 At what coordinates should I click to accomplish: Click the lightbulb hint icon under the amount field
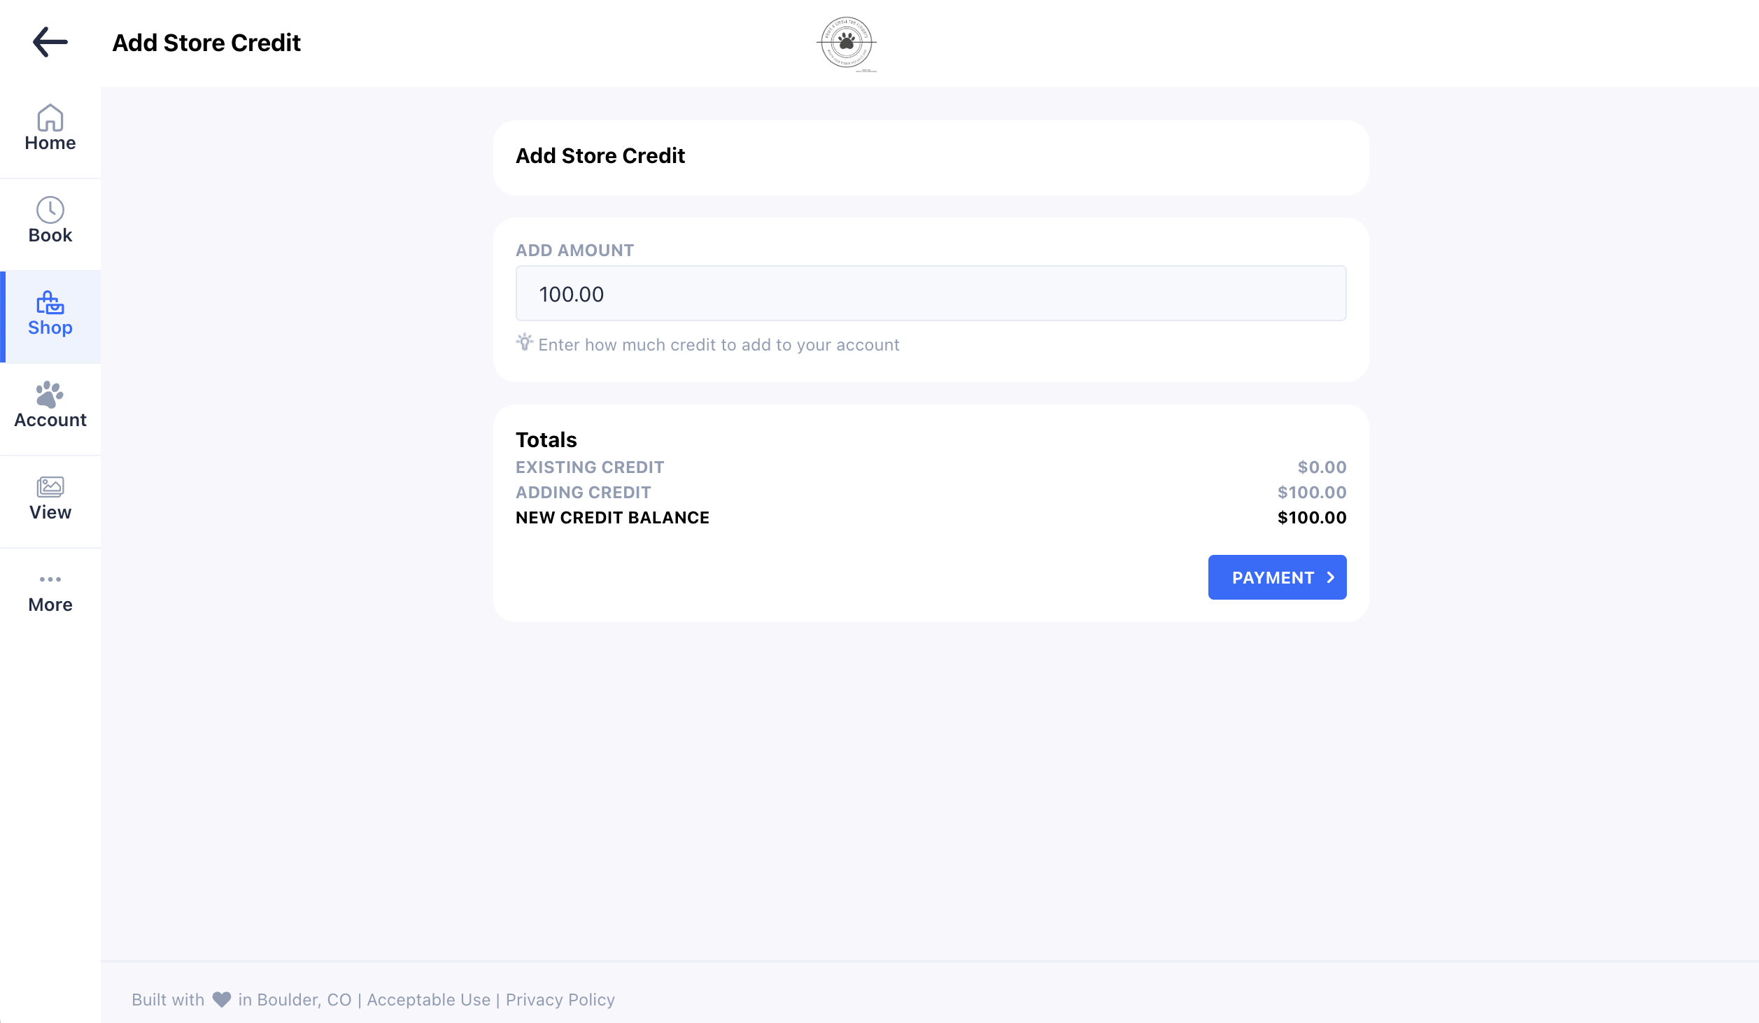[525, 342]
